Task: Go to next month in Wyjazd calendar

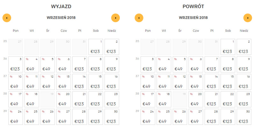Action: click(115, 18)
